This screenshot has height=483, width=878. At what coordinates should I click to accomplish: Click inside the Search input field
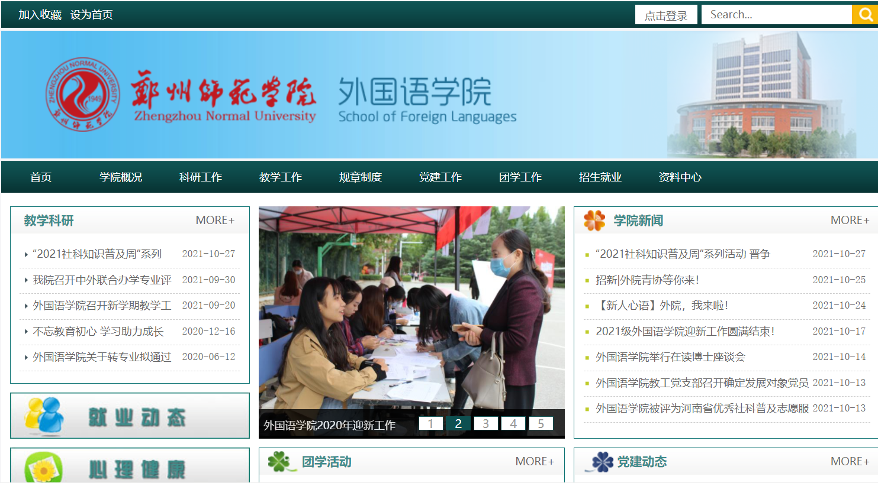(776, 14)
